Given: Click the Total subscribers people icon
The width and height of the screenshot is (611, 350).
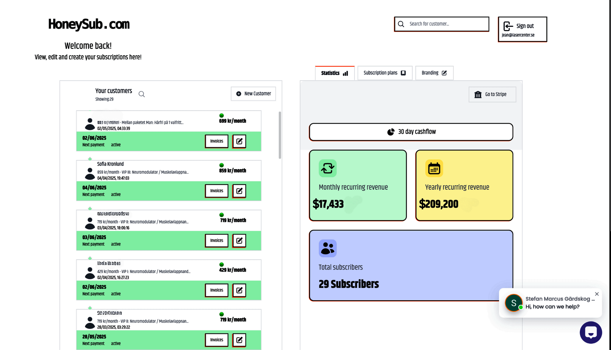Looking at the screenshot, I should [x=328, y=248].
